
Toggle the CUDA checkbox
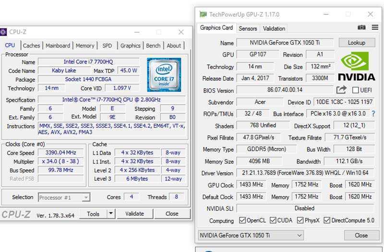tap(273, 220)
